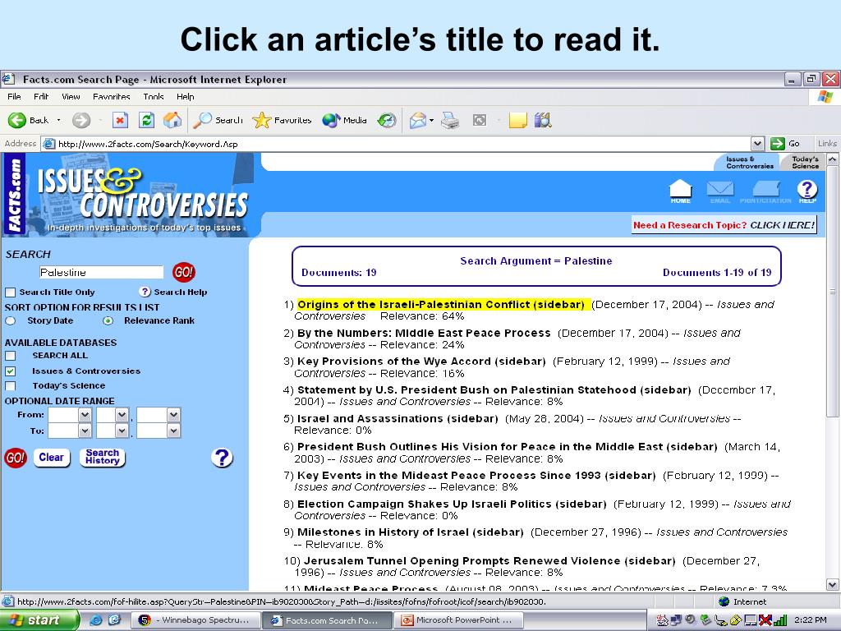
Task: Open the site HELP question mark icon
Action: click(x=807, y=191)
